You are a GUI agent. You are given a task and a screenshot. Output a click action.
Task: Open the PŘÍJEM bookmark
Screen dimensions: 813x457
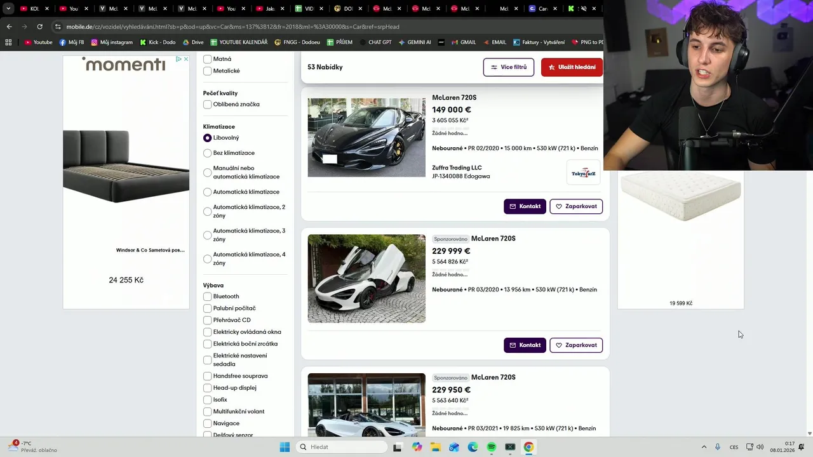click(x=340, y=43)
